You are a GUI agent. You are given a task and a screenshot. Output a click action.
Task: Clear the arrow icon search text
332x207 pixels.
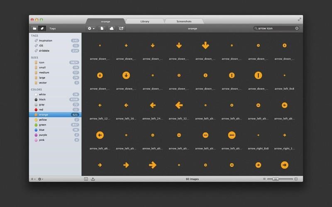coord(297,28)
